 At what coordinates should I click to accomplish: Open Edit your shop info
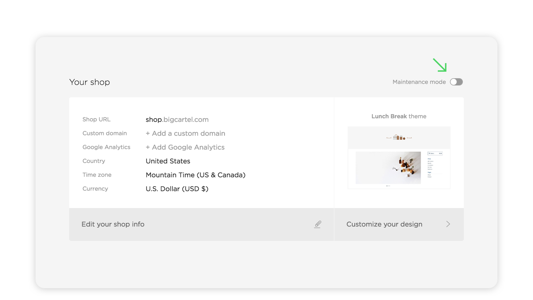coord(201,224)
